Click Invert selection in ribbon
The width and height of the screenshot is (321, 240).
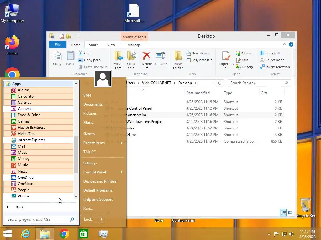[275, 67]
